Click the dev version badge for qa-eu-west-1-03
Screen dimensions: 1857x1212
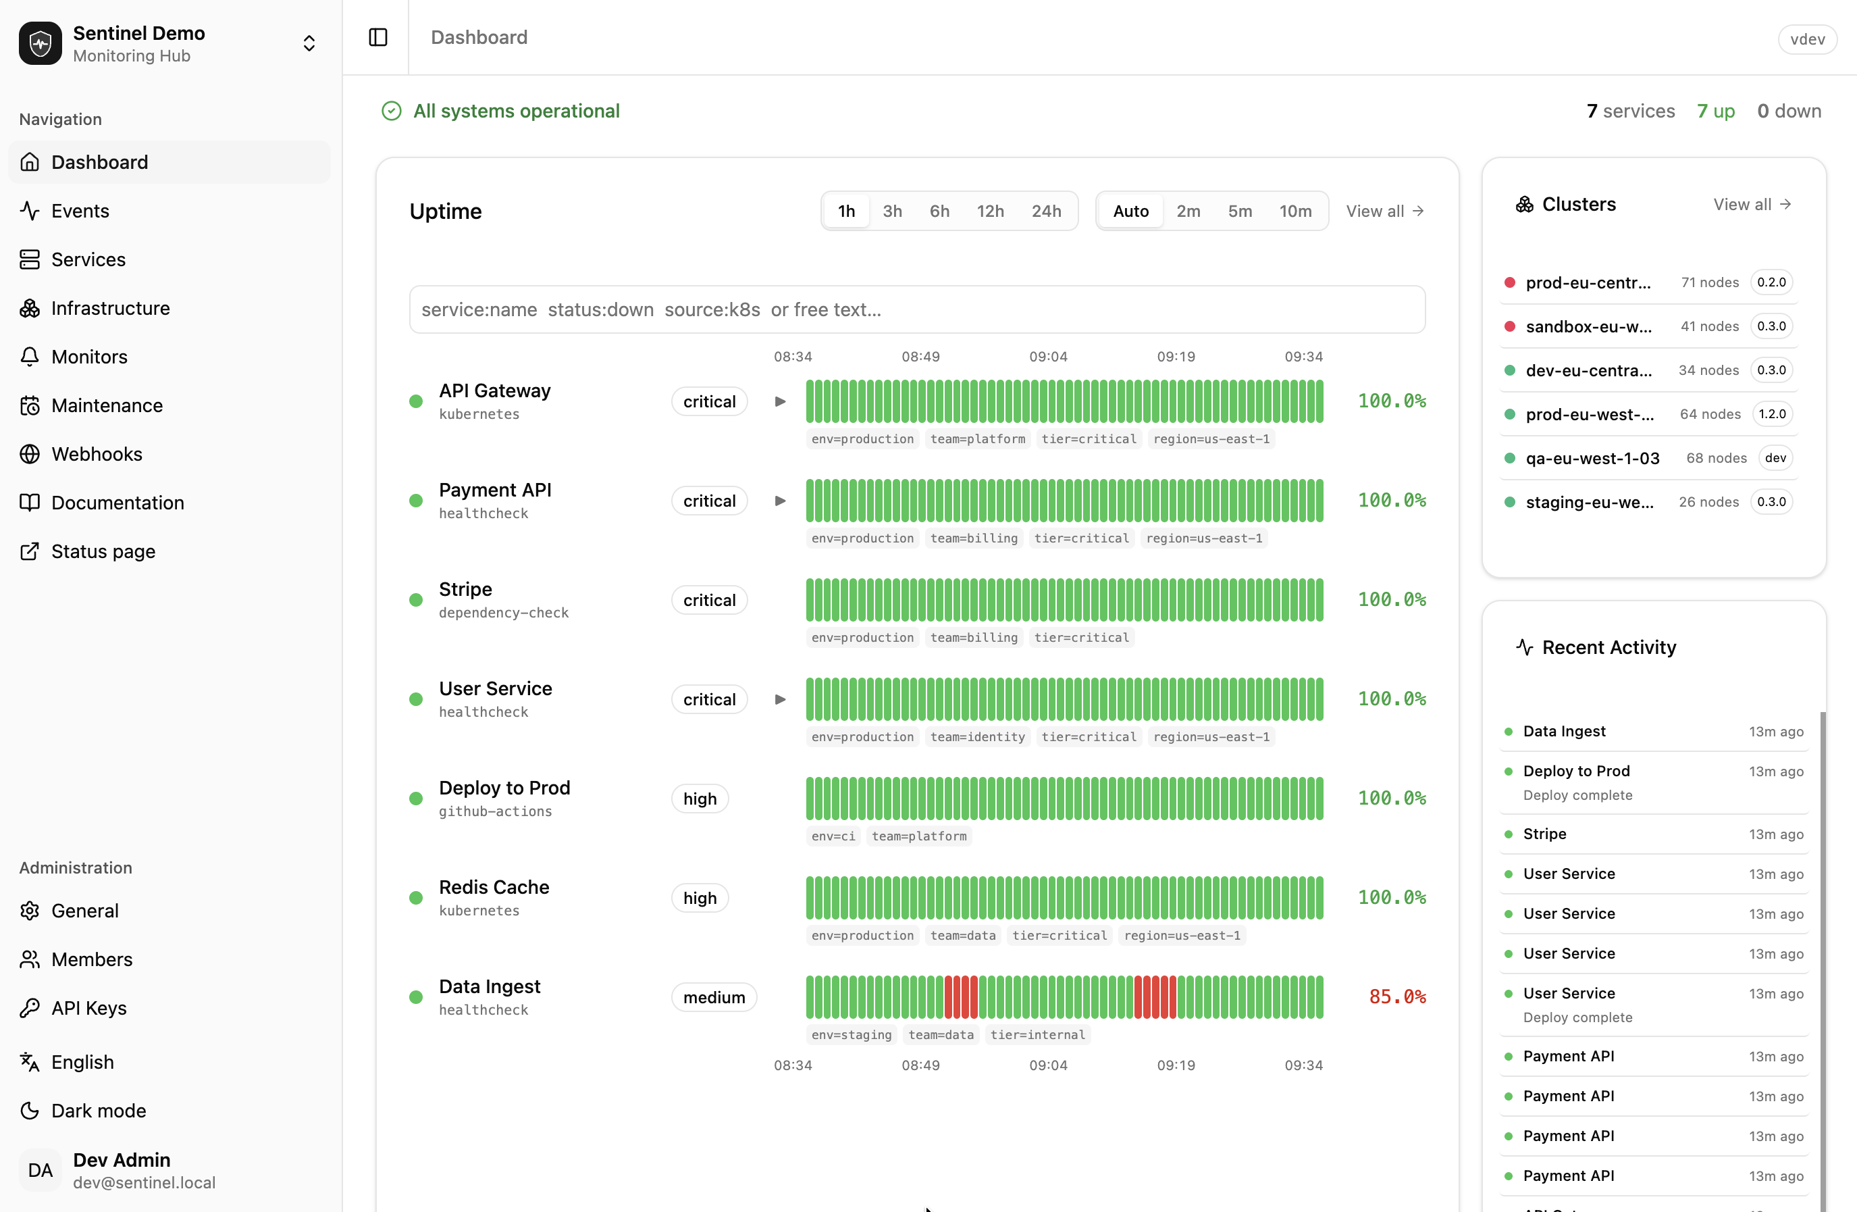tap(1775, 458)
